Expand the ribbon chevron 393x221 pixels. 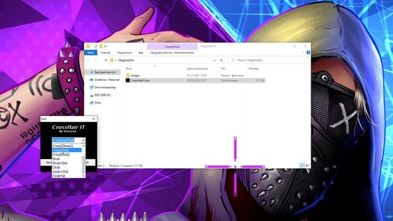pyautogui.click(x=303, y=52)
